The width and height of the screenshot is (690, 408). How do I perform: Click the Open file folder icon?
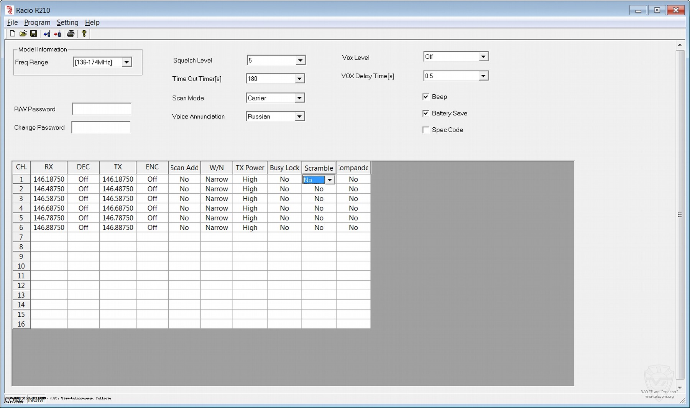23,34
